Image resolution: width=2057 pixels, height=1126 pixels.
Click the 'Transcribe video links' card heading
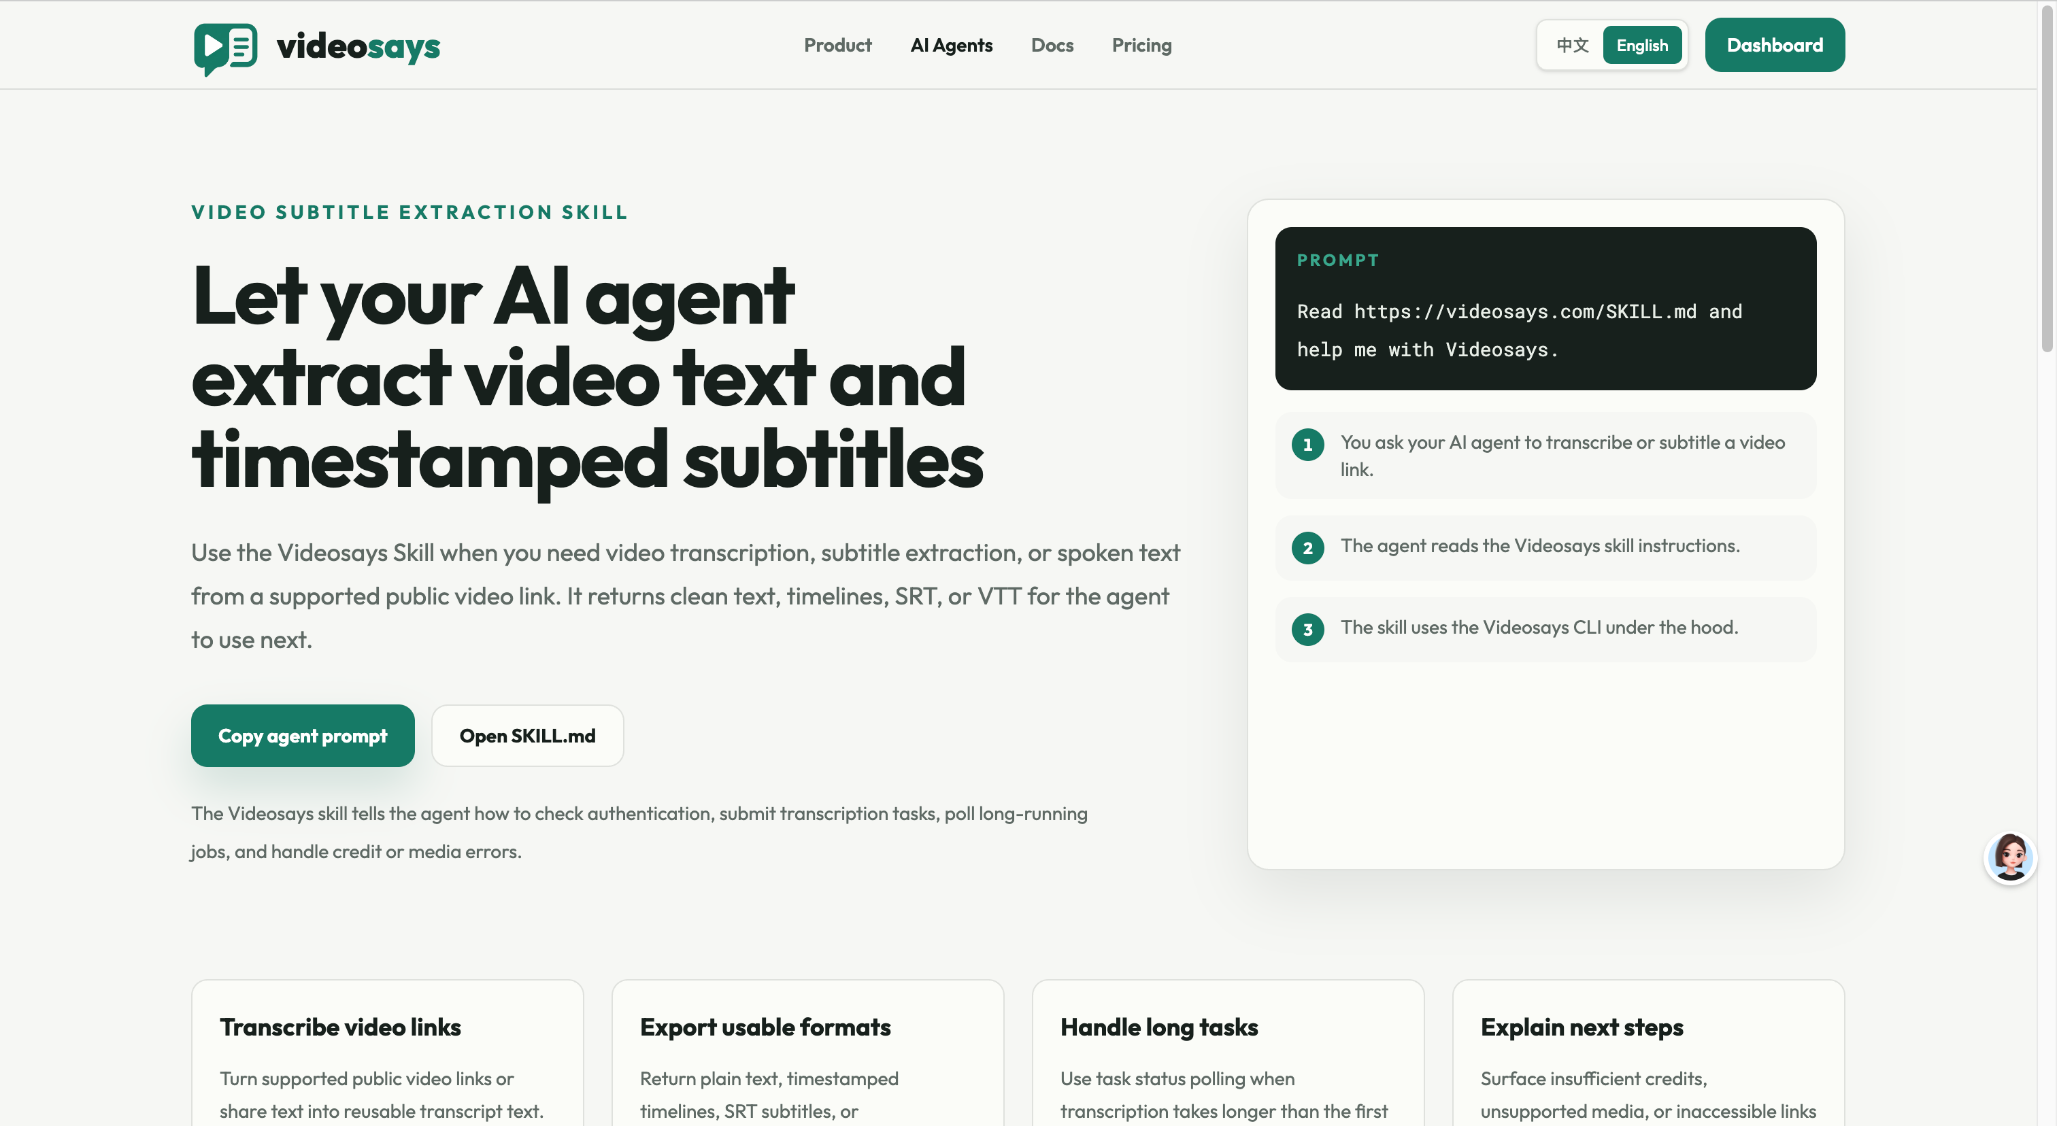pyautogui.click(x=340, y=1027)
